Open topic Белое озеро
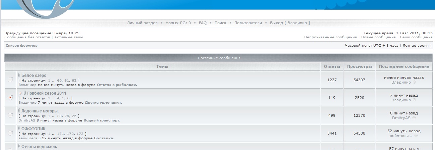The height and width of the screenshot is (150, 435). point(34,76)
